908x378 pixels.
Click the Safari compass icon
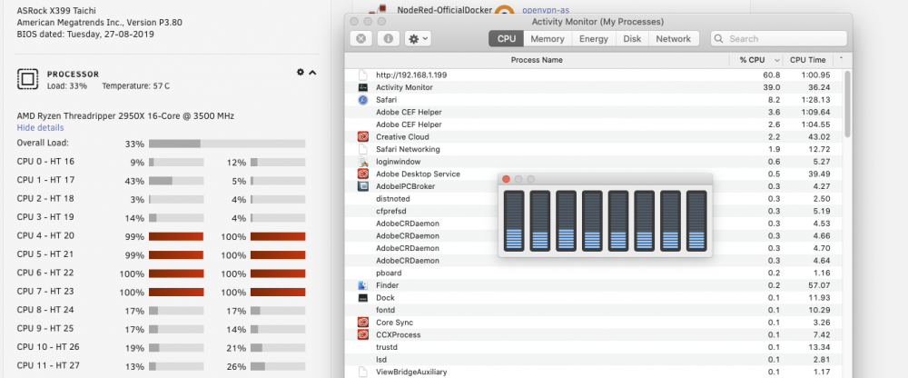click(x=363, y=100)
